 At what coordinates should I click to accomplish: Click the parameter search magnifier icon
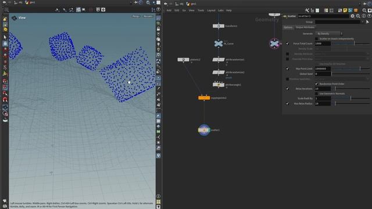(x=358, y=16)
